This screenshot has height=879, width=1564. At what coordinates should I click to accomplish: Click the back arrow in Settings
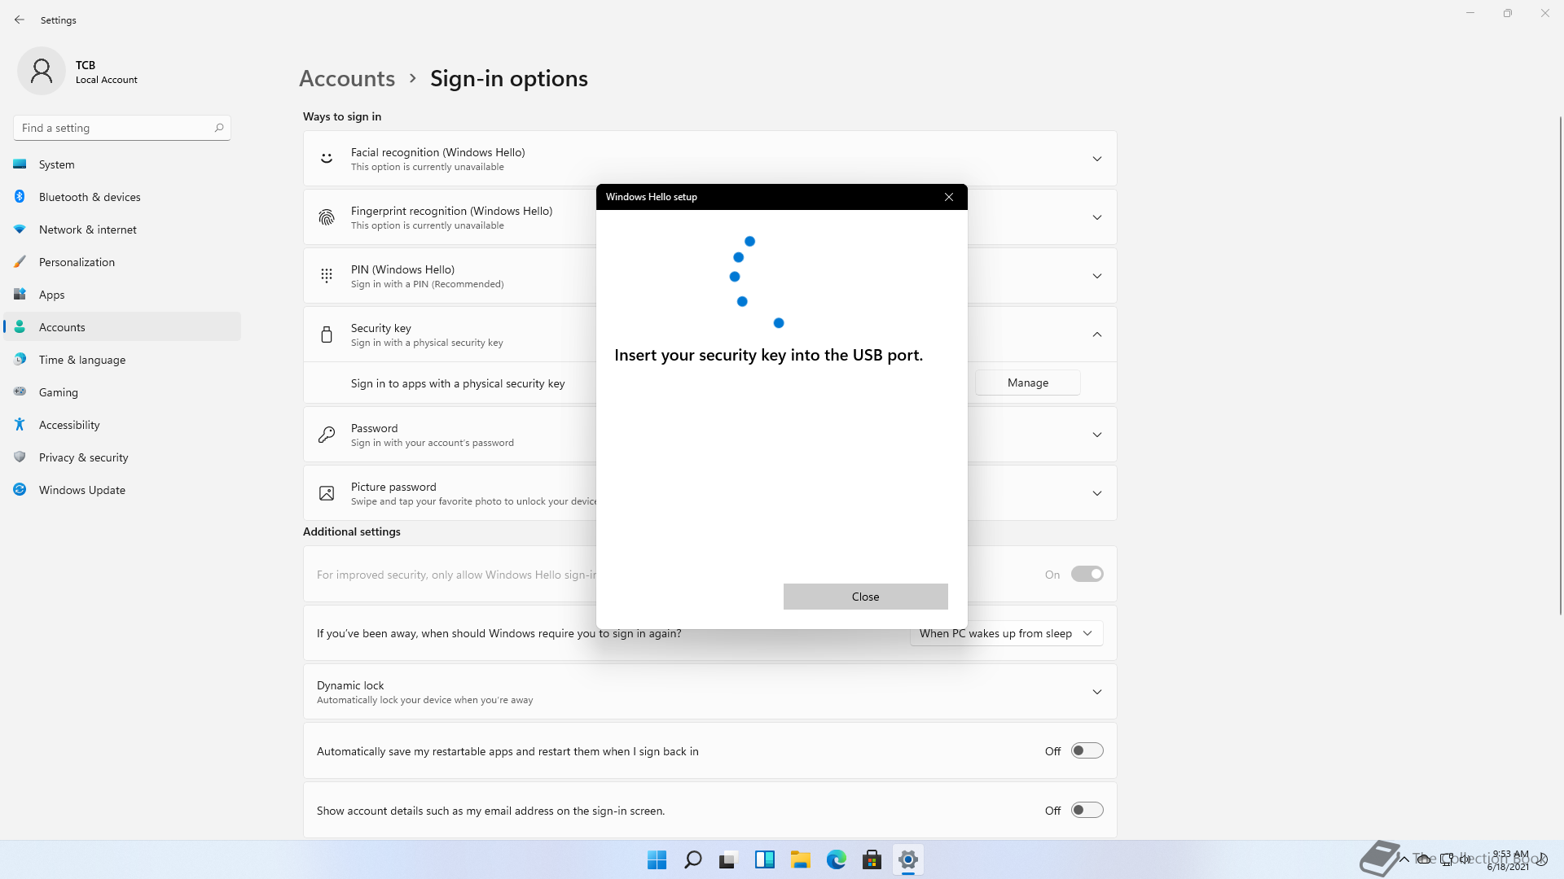click(x=20, y=20)
